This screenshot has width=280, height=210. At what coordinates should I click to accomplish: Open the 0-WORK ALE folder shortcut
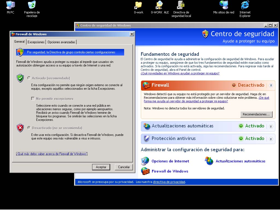point(160,7)
